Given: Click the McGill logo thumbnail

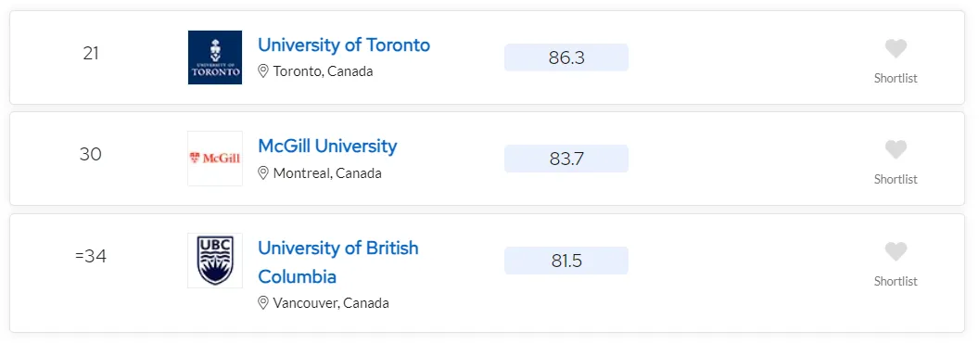Looking at the screenshot, I should (215, 159).
